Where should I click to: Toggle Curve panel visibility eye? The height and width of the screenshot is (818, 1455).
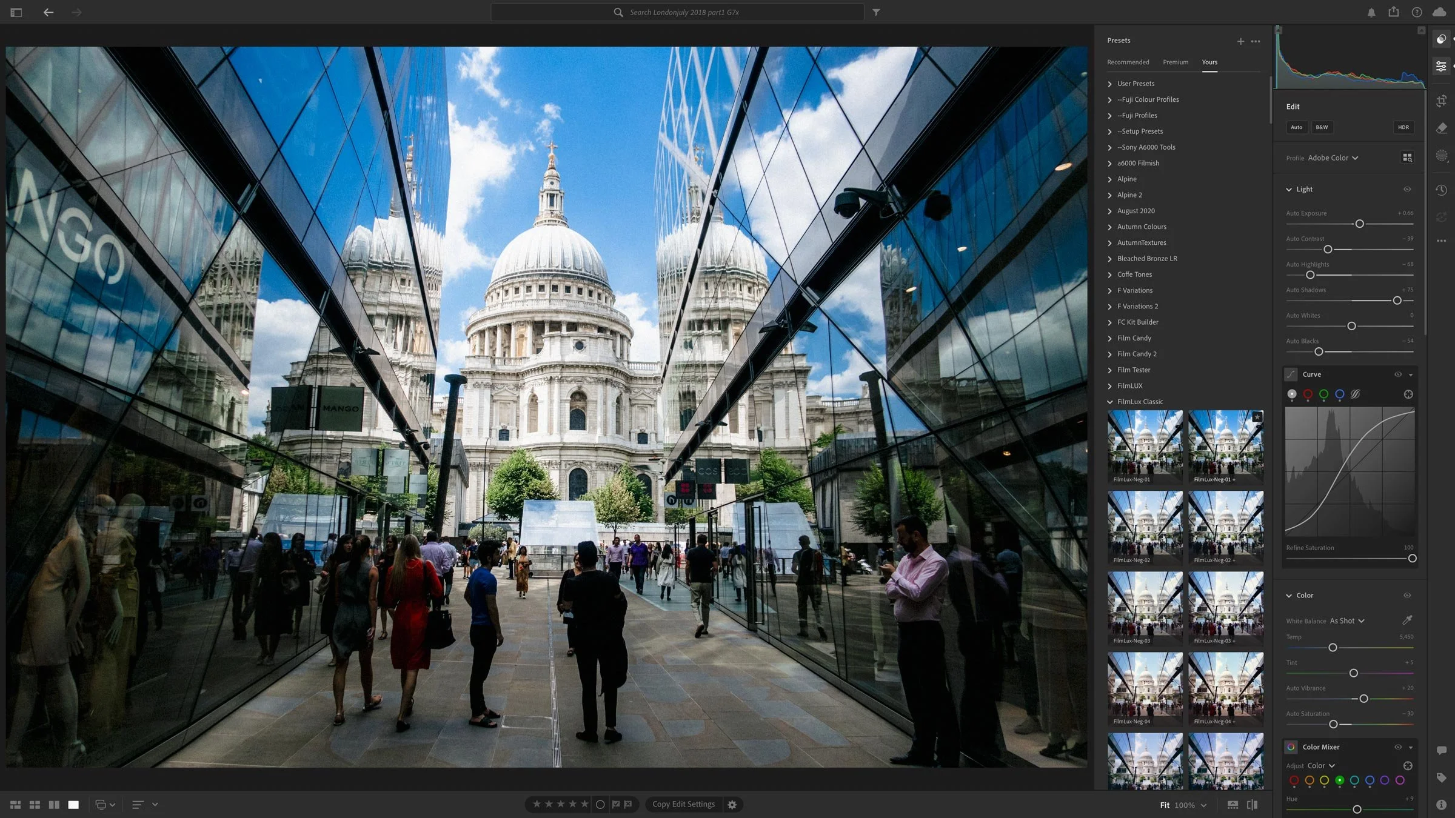click(1398, 374)
